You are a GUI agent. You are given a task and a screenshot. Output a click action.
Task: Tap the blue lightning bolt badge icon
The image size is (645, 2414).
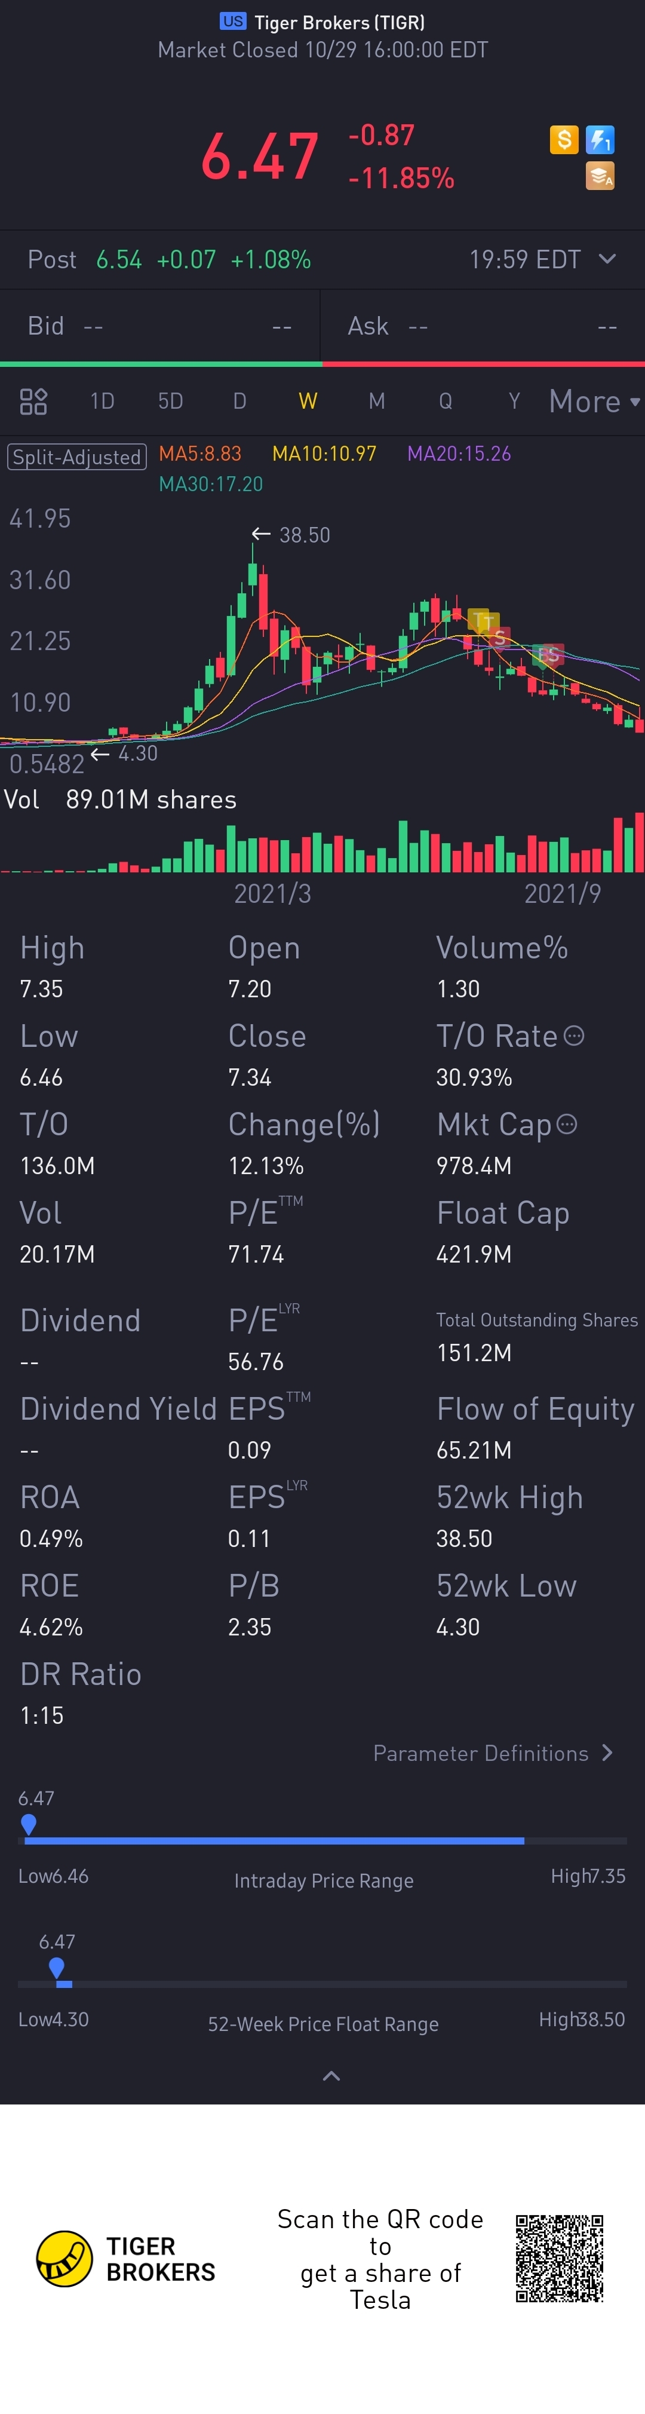tap(600, 140)
